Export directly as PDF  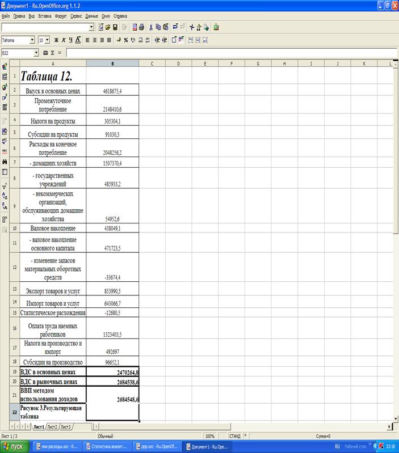coord(135,27)
